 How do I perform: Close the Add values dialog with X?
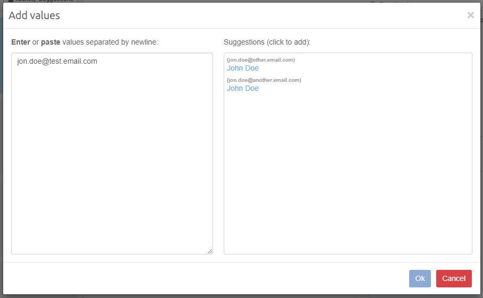(470, 15)
